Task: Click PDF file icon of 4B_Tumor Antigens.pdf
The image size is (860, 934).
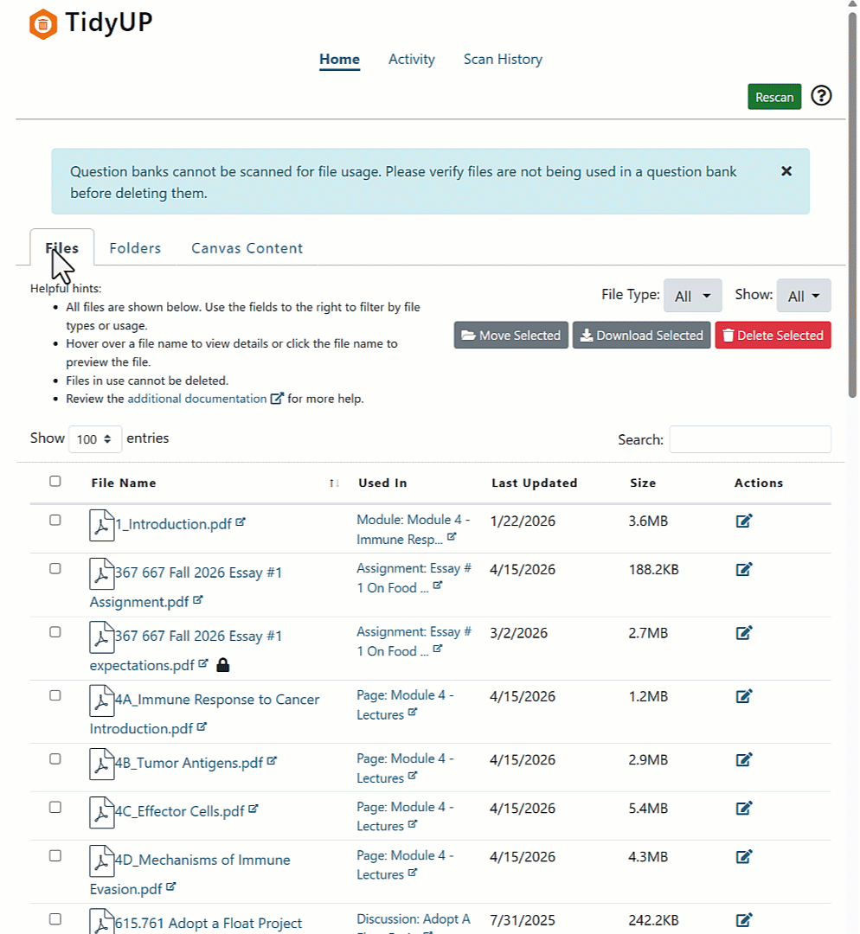Action: click(101, 764)
